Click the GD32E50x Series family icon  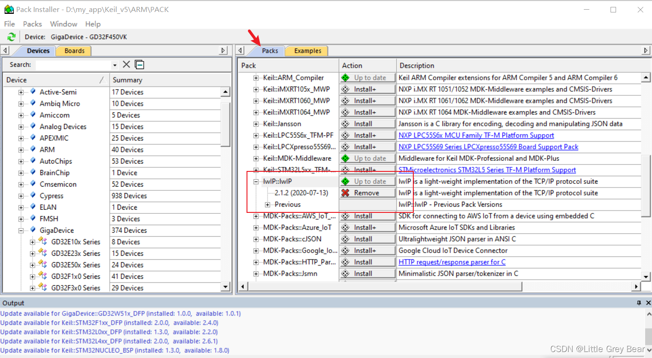pyautogui.click(x=43, y=264)
